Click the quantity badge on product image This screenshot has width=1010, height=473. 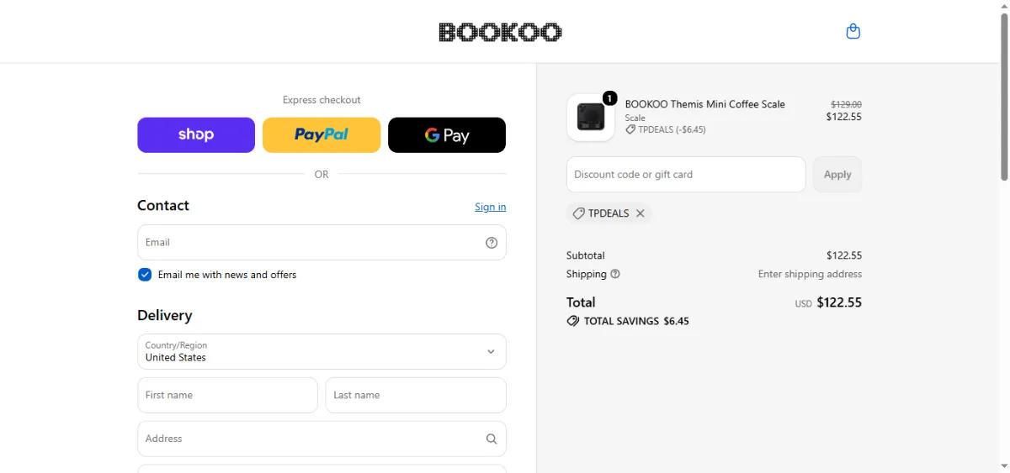(x=609, y=97)
